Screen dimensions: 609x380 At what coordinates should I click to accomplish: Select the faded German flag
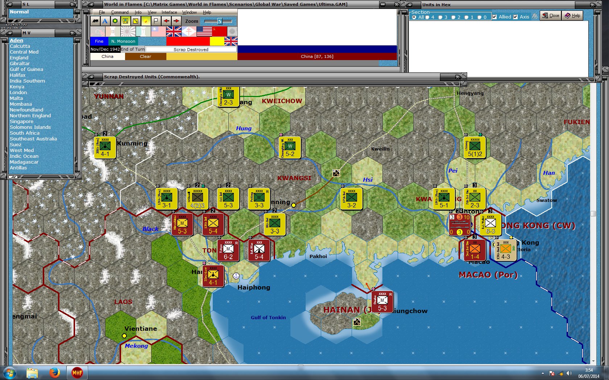(x=98, y=31)
